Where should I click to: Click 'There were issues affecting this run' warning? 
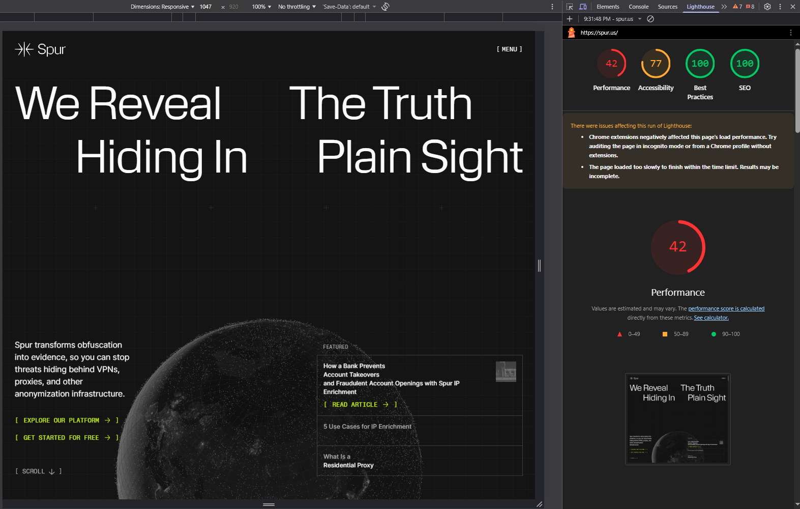[x=631, y=126]
